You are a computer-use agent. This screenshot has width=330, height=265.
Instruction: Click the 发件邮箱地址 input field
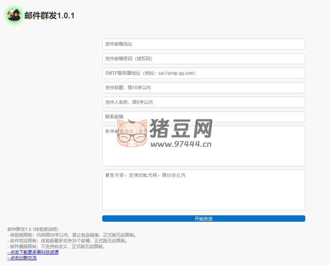tap(203, 44)
